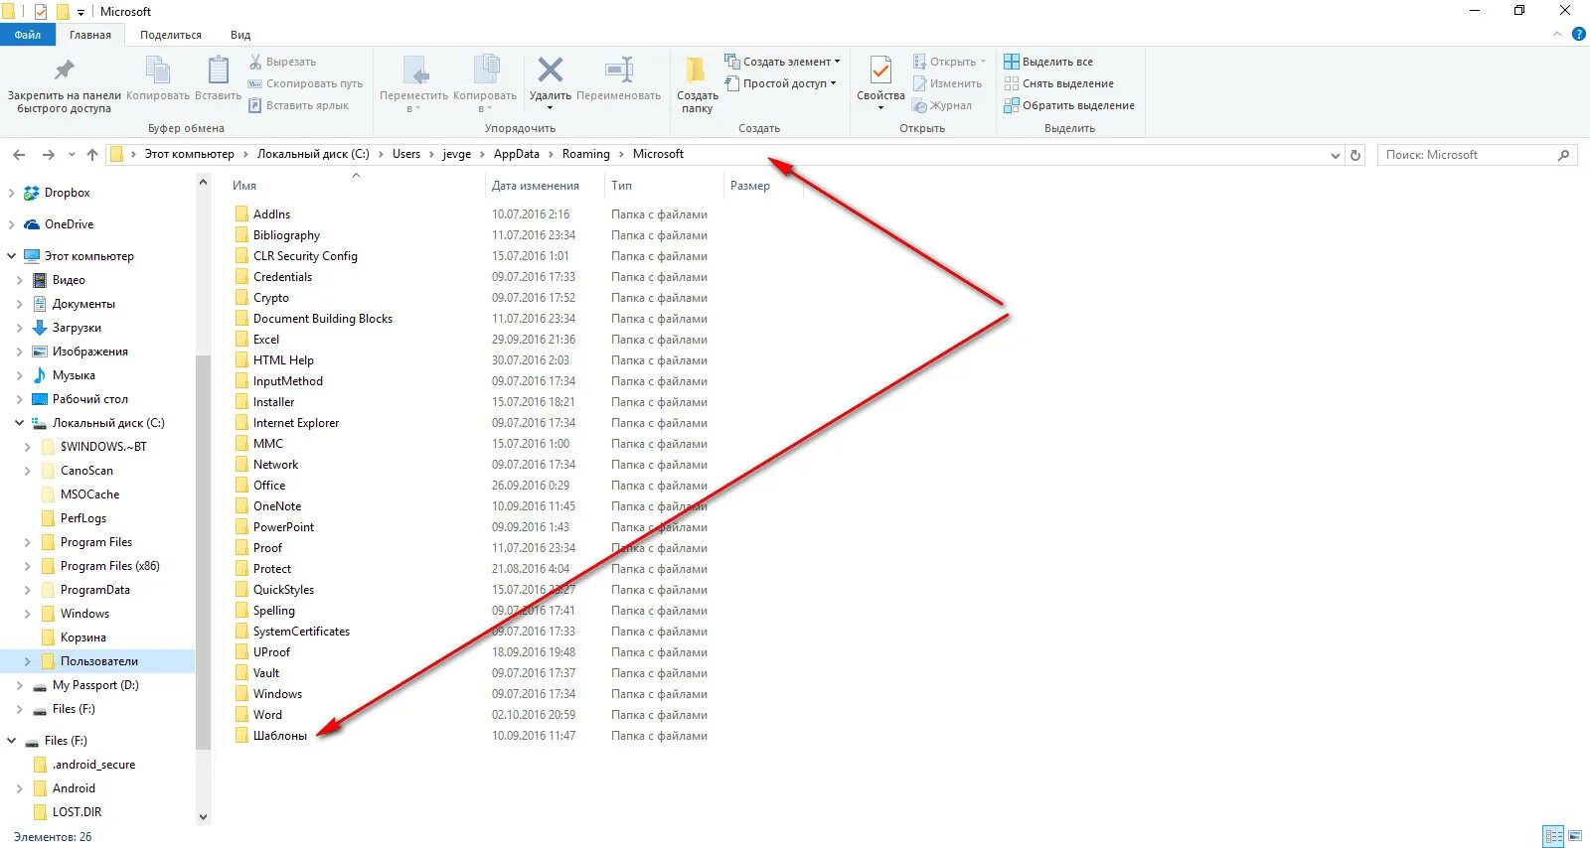Viewport: 1590px width, 848px height.
Task: Select Пользователи in navigation pane
Action: [99, 661]
